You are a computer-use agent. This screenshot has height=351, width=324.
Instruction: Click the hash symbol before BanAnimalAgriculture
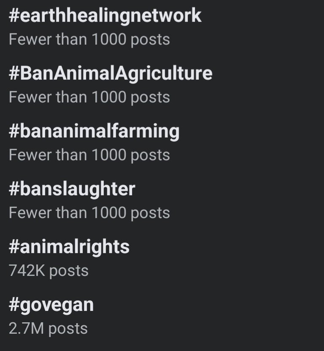click(14, 73)
